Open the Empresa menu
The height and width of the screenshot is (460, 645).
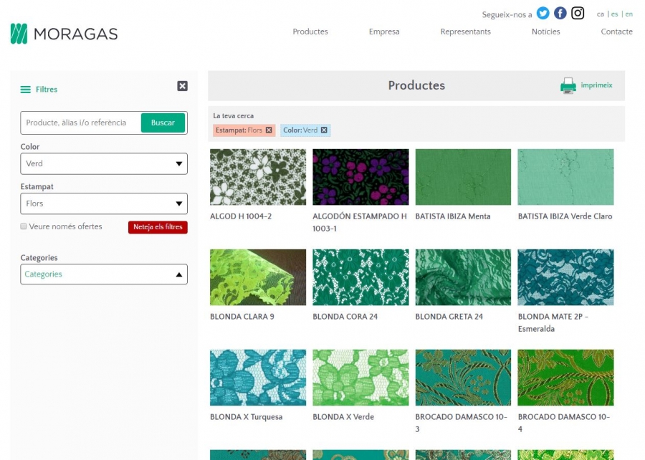point(384,32)
